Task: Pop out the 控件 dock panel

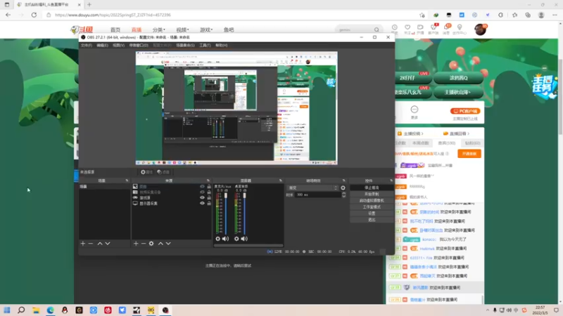Action: click(x=391, y=180)
